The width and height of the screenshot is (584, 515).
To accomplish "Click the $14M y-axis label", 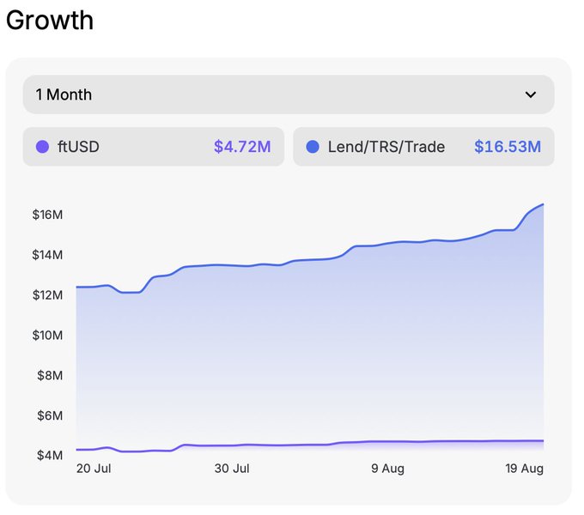I will pyautogui.click(x=47, y=255).
